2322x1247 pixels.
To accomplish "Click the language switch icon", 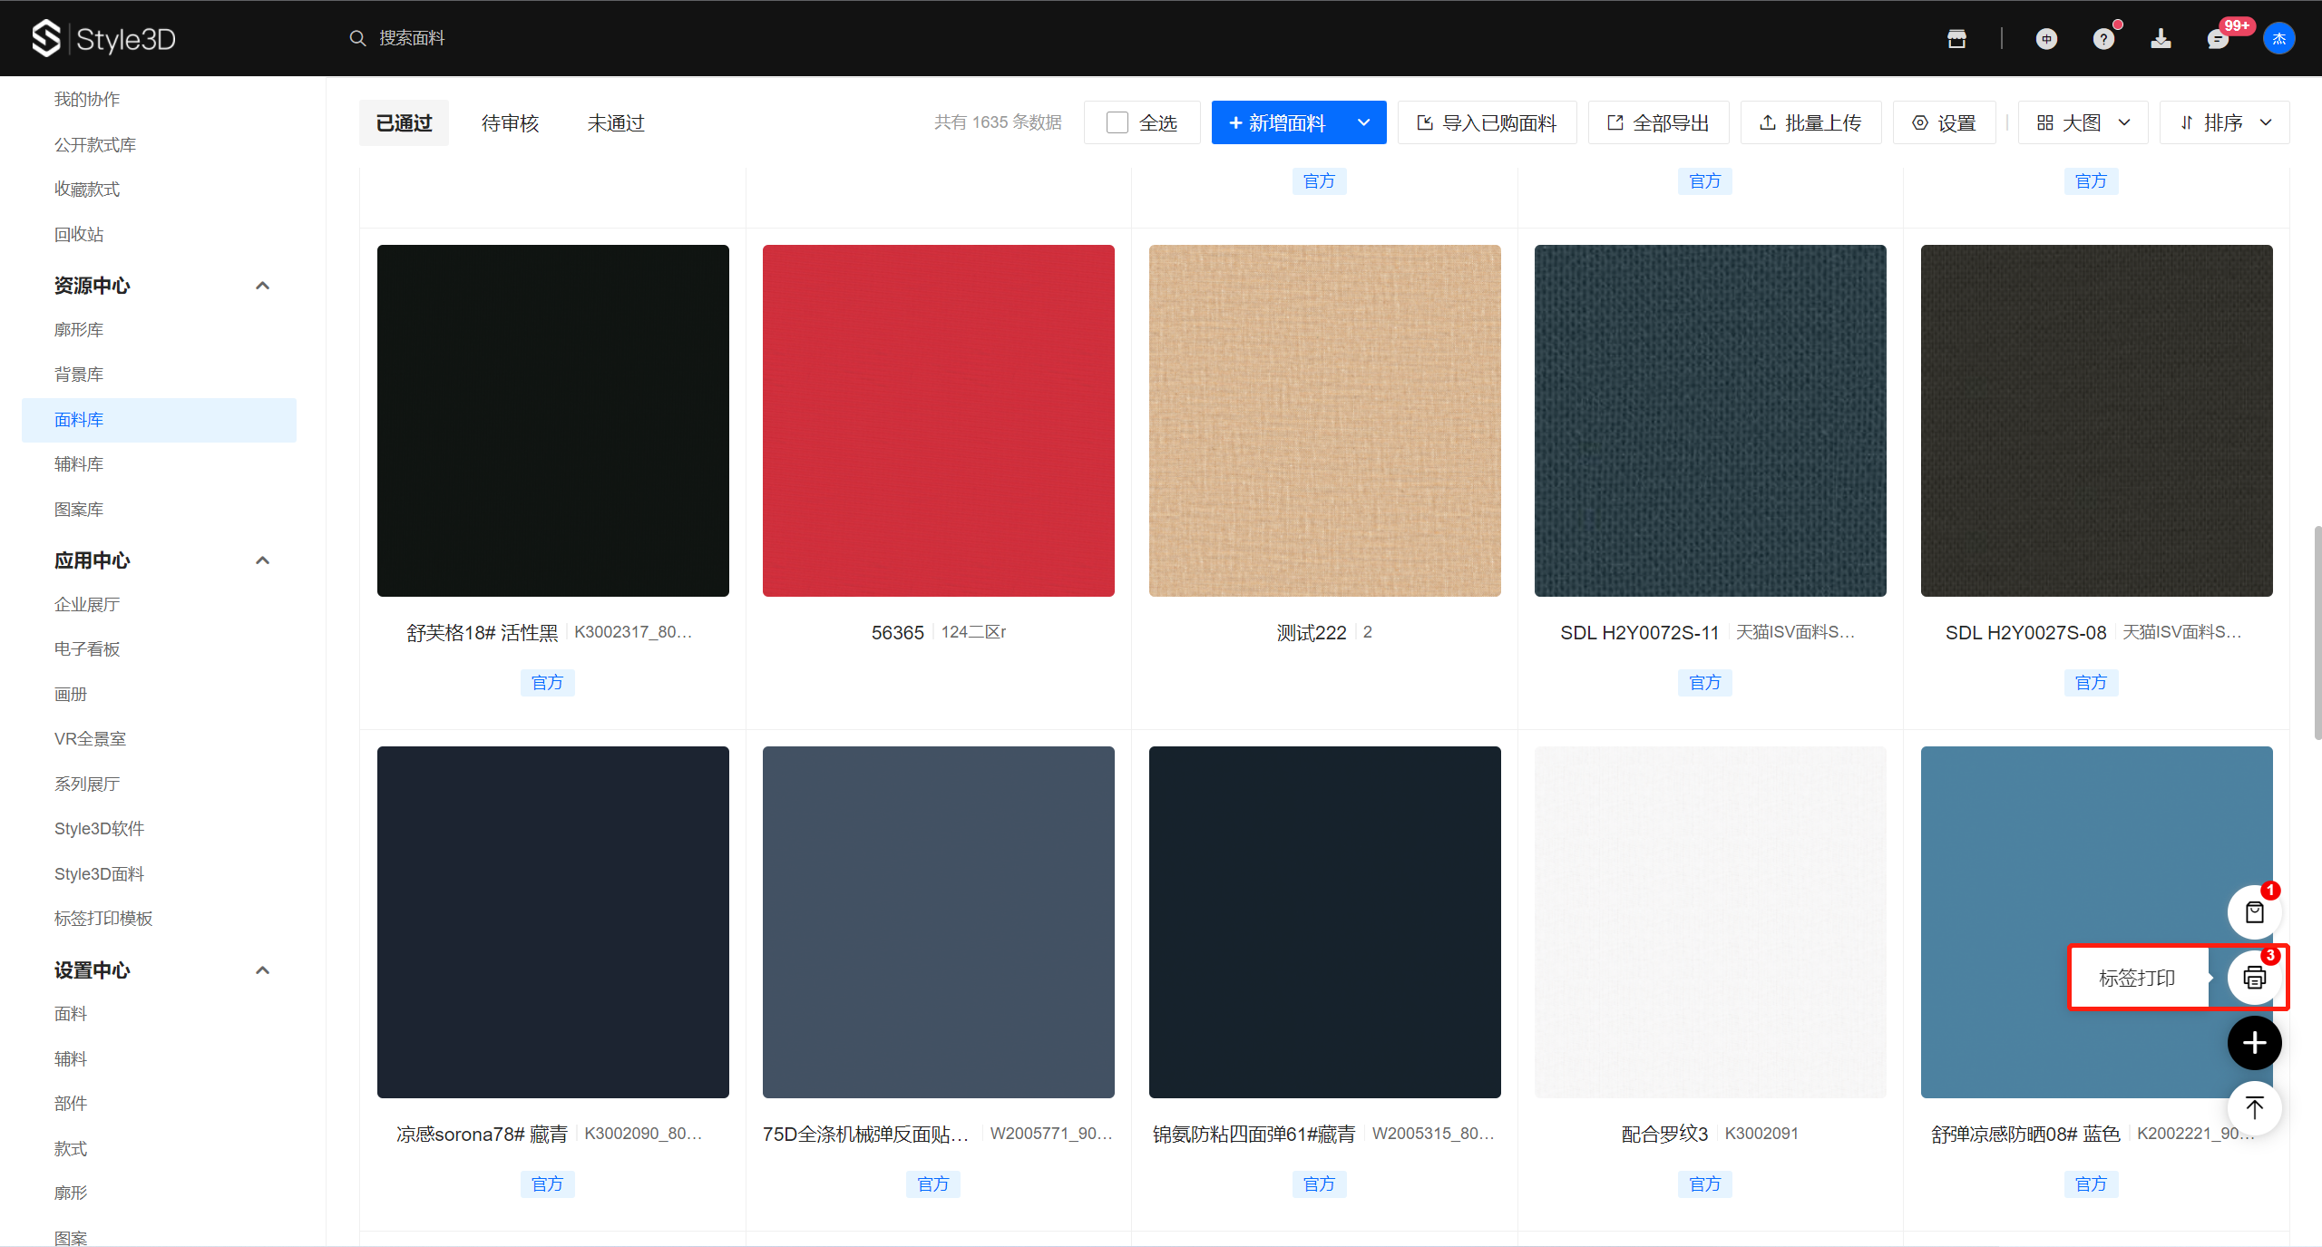I will coord(2046,39).
